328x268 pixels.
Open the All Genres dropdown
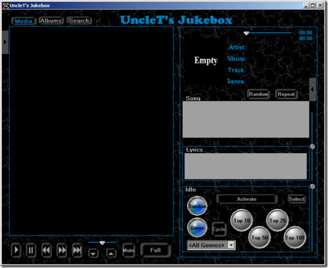(231, 245)
